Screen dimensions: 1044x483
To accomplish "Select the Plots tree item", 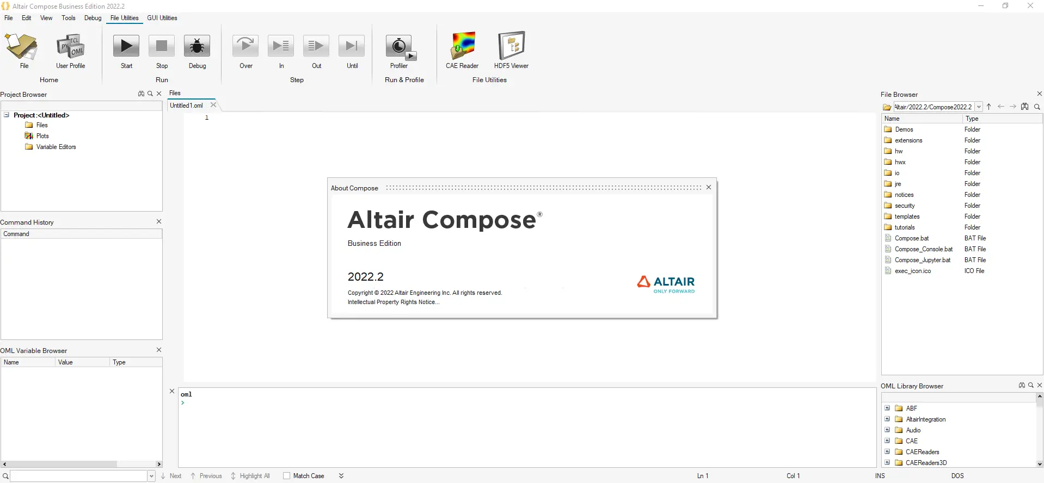I will pyautogui.click(x=42, y=136).
